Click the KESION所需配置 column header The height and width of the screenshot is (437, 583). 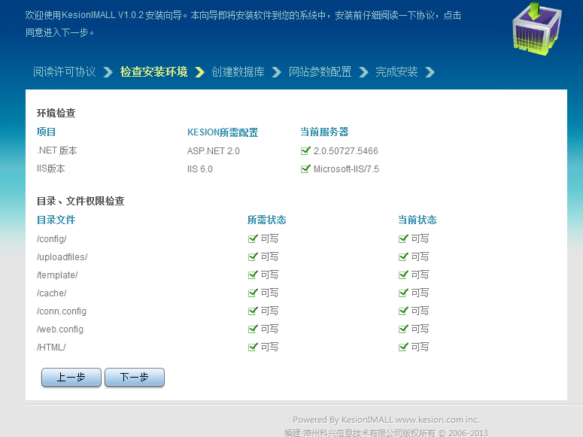pyautogui.click(x=223, y=132)
